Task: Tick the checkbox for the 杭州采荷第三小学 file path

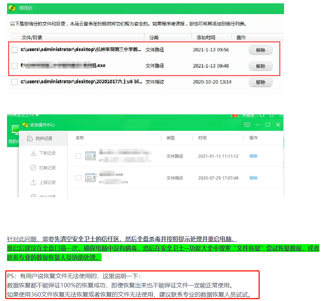Action: pos(14,50)
